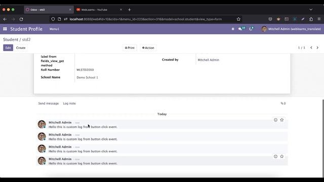Add a reaction to last message
Image resolution: width=324 pixels, height=182 pixels.
[x=275, y=156]
